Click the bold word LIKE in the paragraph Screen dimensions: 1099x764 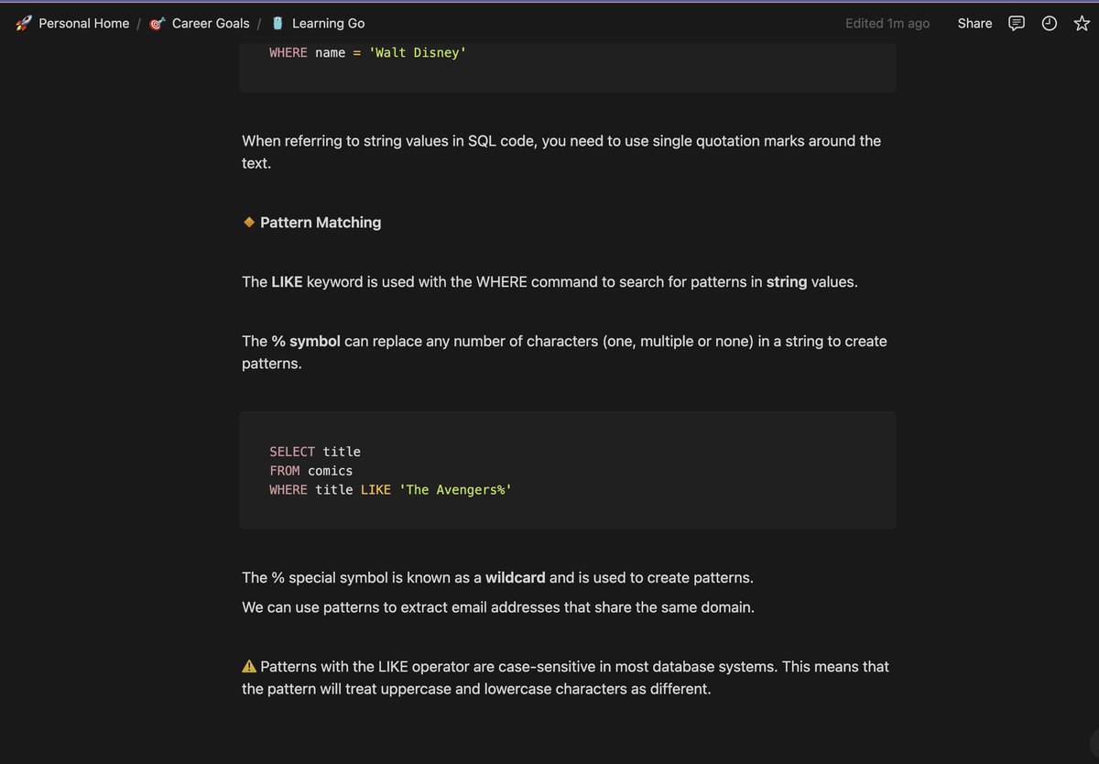point(287,282)
